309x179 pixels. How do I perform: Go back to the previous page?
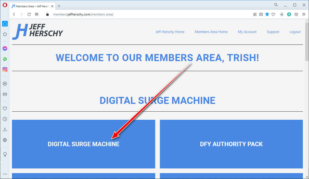tap(14, 14)
